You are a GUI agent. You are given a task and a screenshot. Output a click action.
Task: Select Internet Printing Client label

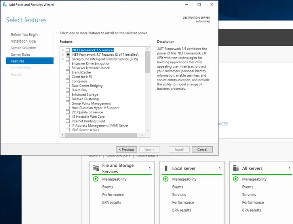pos(88,121)
